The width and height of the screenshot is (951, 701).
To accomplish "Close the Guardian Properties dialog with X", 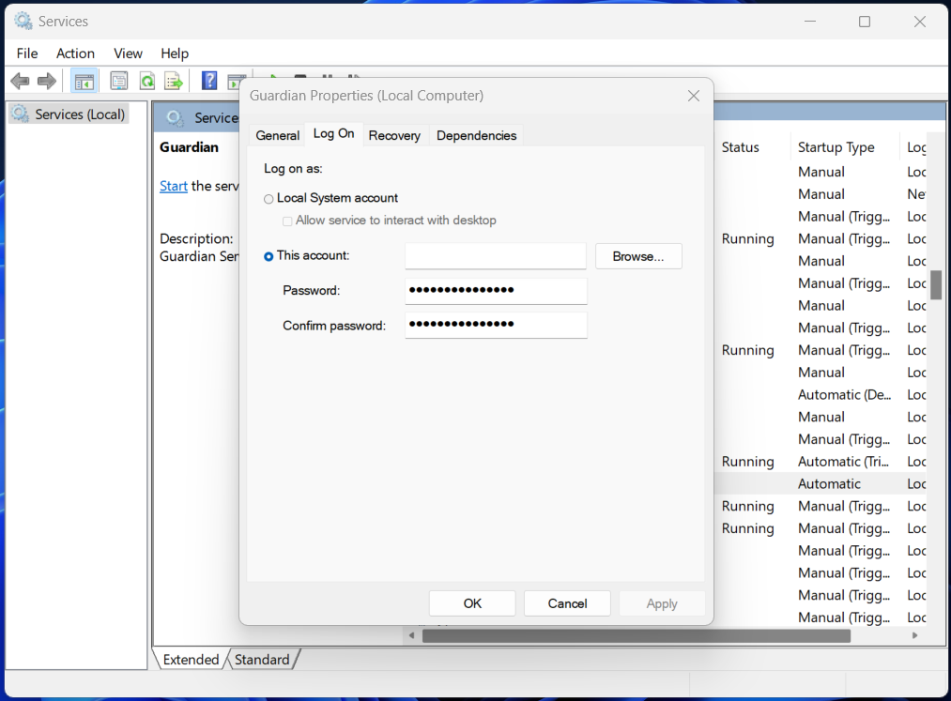I will pyautogui.click(x=693, y=96).
